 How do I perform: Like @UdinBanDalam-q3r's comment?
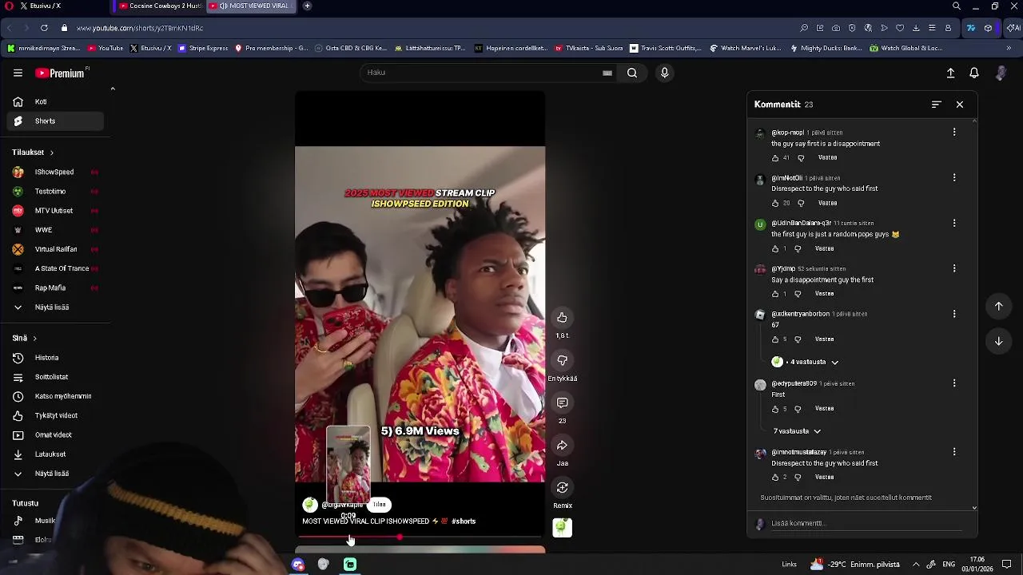(775, 249)
